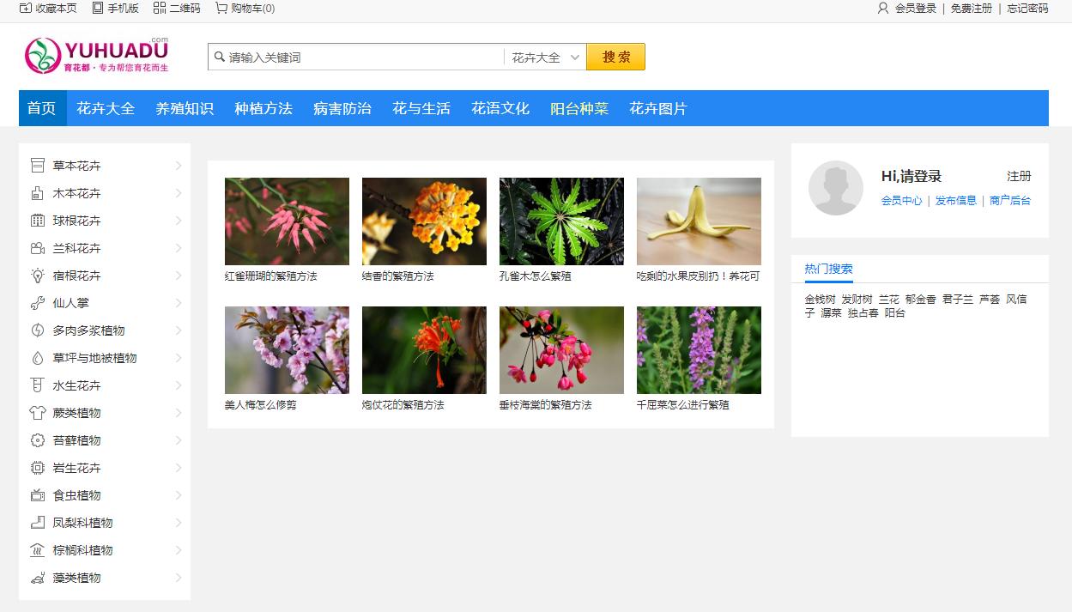The image size is (1072, 612).
Task: Click the 发布信息 link
Action: [x=955, y=201]
